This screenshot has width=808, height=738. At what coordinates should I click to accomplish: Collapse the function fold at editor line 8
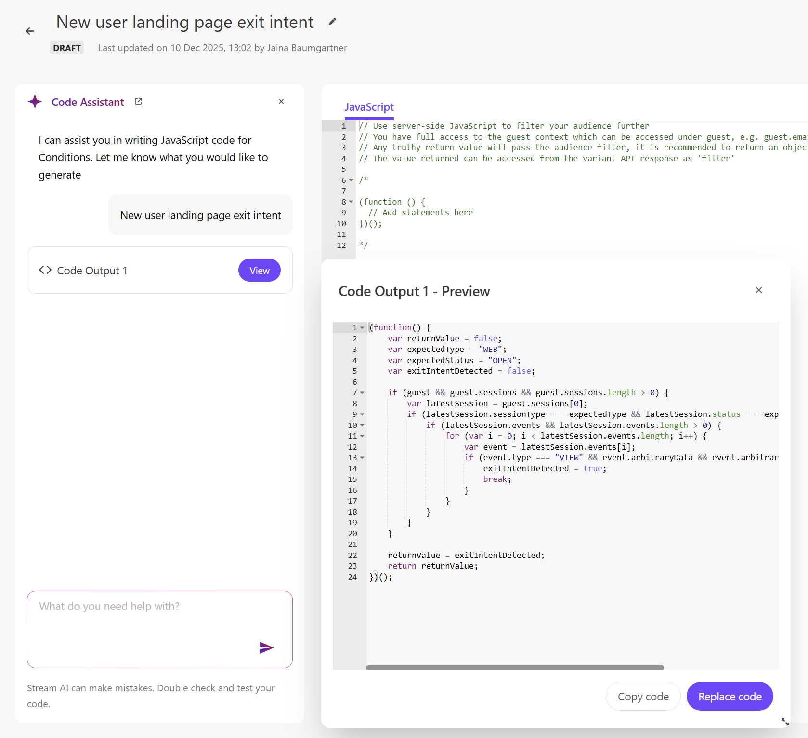(351, 202)
